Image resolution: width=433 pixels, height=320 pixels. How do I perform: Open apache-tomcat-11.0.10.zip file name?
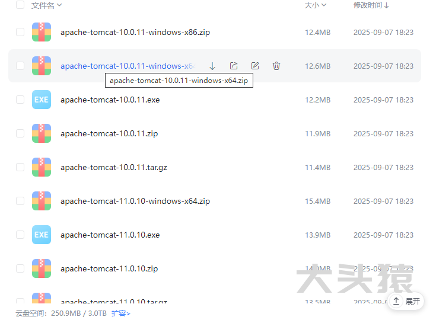[109, 268]
